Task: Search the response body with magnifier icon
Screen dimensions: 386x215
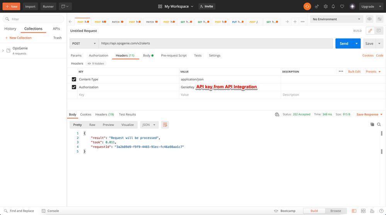Action: coord(379,124)
